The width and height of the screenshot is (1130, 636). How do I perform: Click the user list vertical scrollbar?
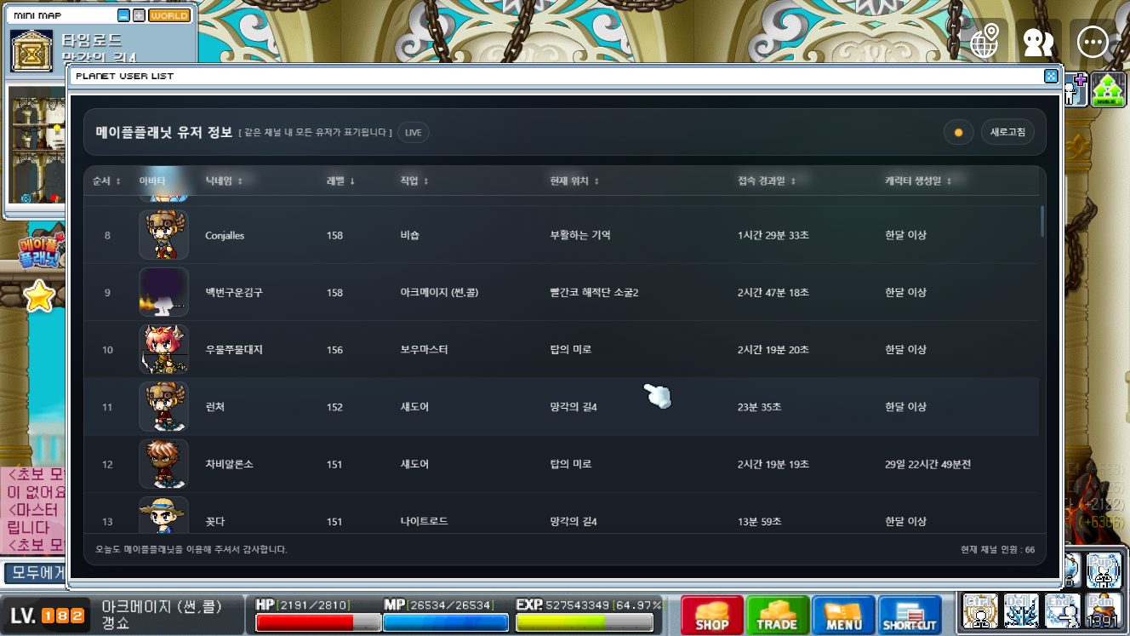1042,221
